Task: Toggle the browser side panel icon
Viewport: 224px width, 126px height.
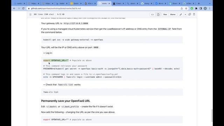Action: (201, 8)
